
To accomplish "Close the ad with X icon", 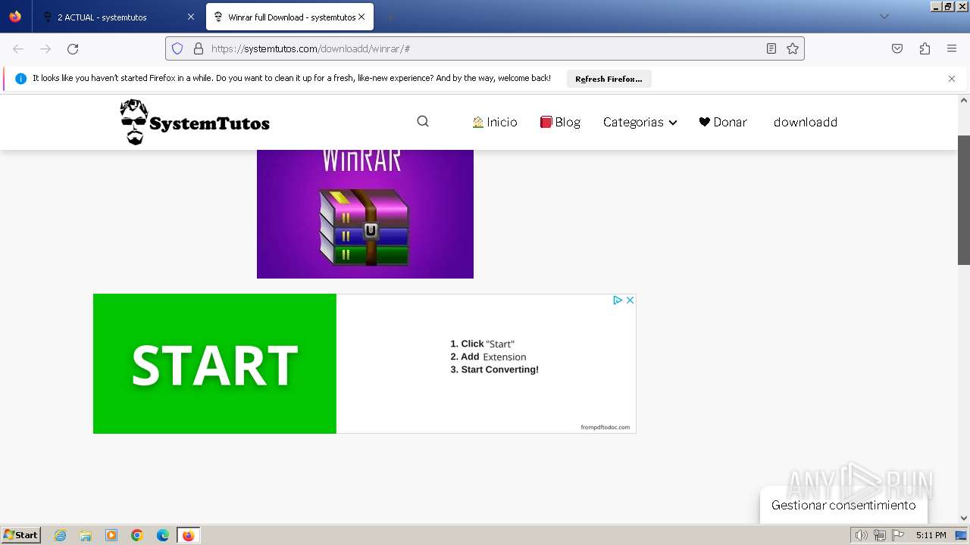I will tap(630, 301).
